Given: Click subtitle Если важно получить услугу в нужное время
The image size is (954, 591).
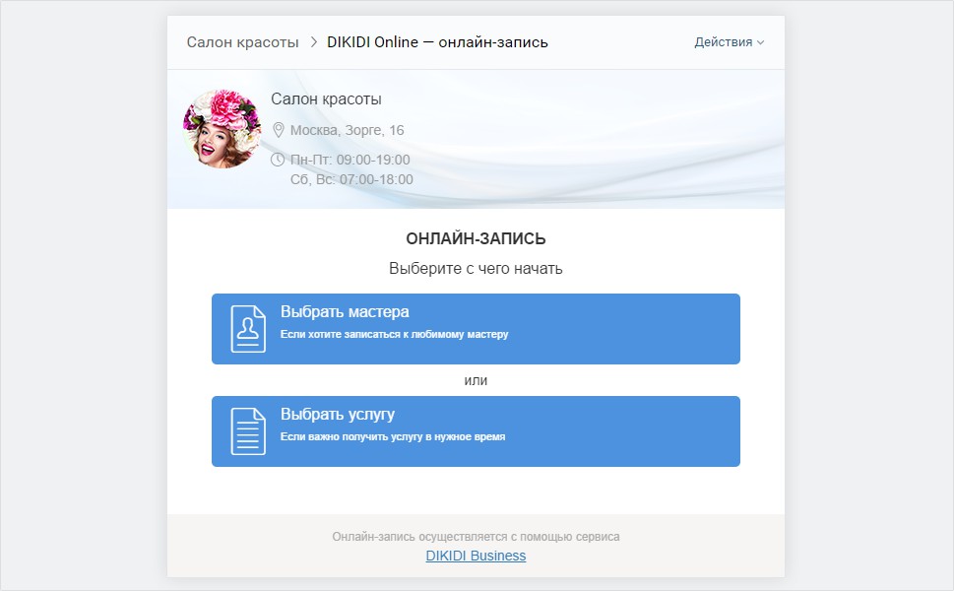Looking at the screenshot, I should [393, 436].
